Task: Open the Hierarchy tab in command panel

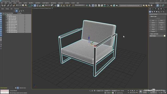Action: pyautogui.click(x=156, y=9)
